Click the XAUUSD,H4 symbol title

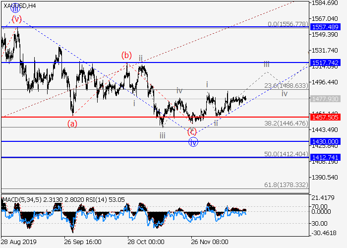click(18, 6)
